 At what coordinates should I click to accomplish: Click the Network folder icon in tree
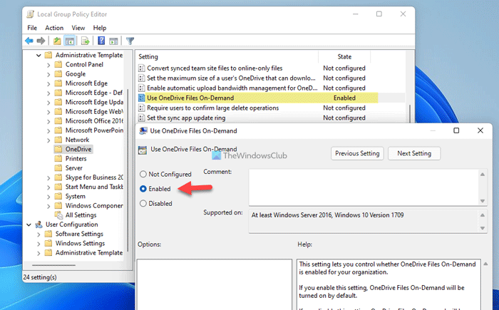coord(58,140)
